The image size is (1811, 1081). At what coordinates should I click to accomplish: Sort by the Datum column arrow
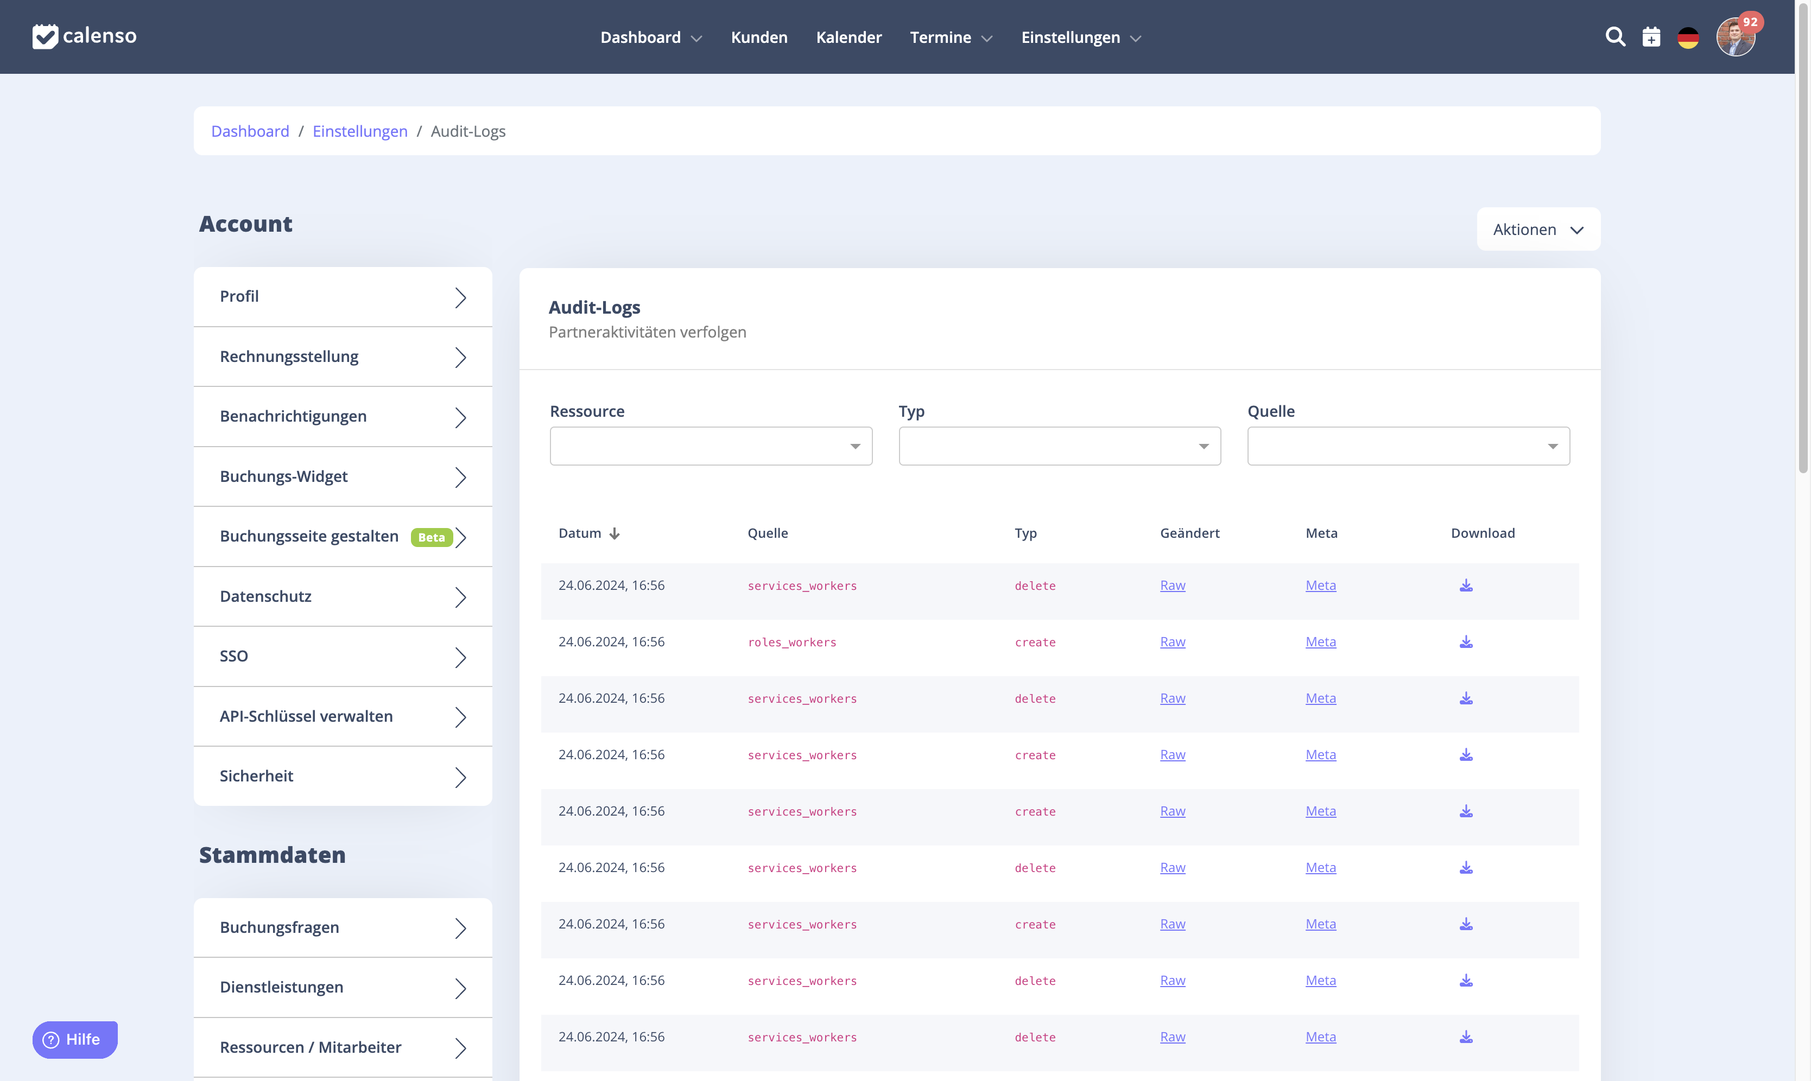615,533
